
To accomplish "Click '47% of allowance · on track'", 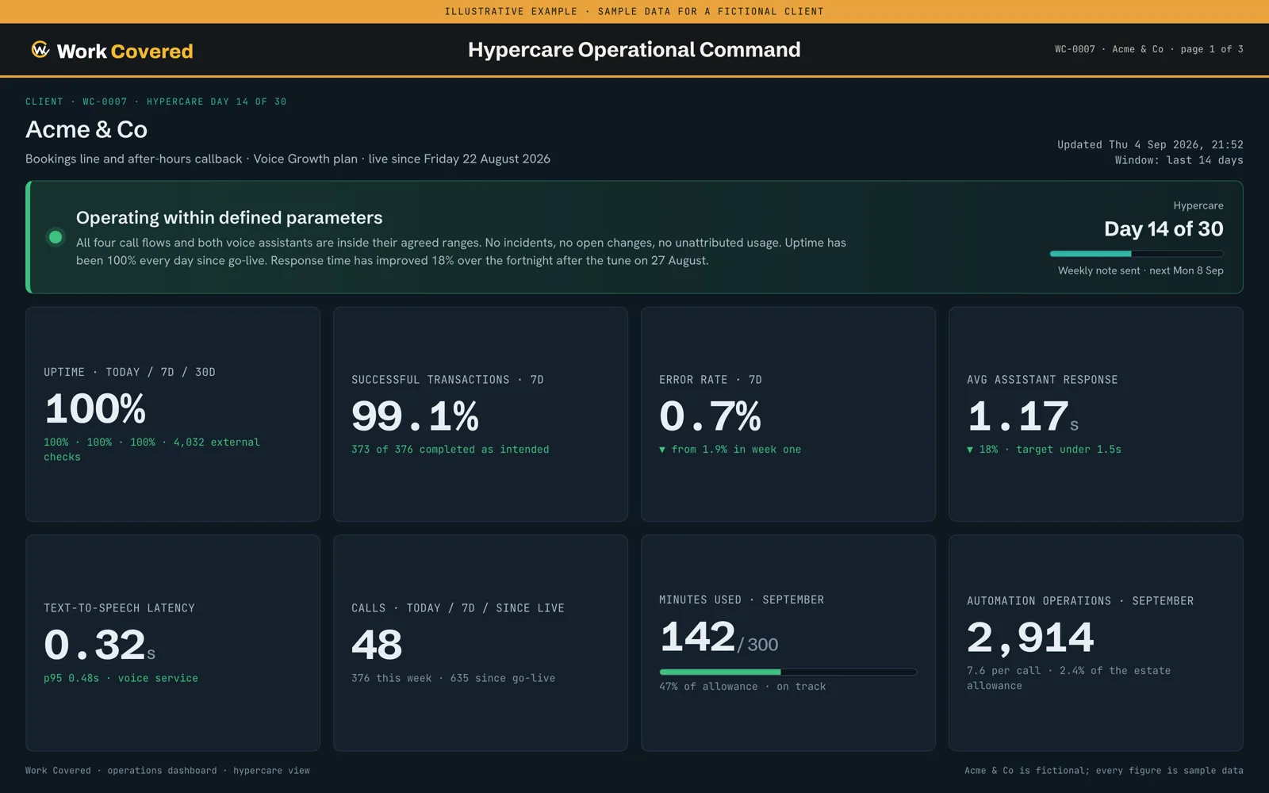I will coord(742,687).
